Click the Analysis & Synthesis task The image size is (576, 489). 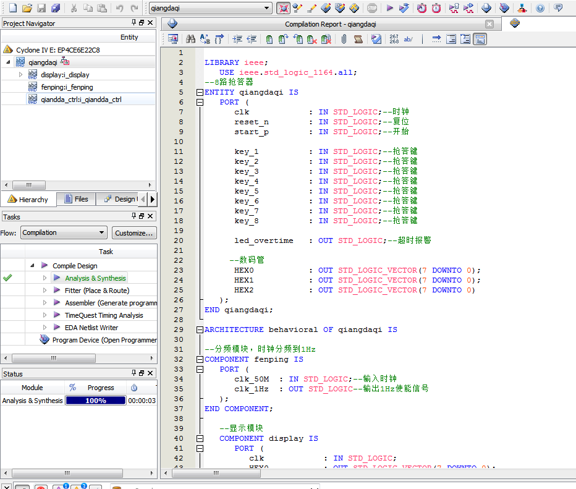tap(95, 278)
